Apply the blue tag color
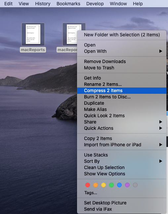 [119, 185]
